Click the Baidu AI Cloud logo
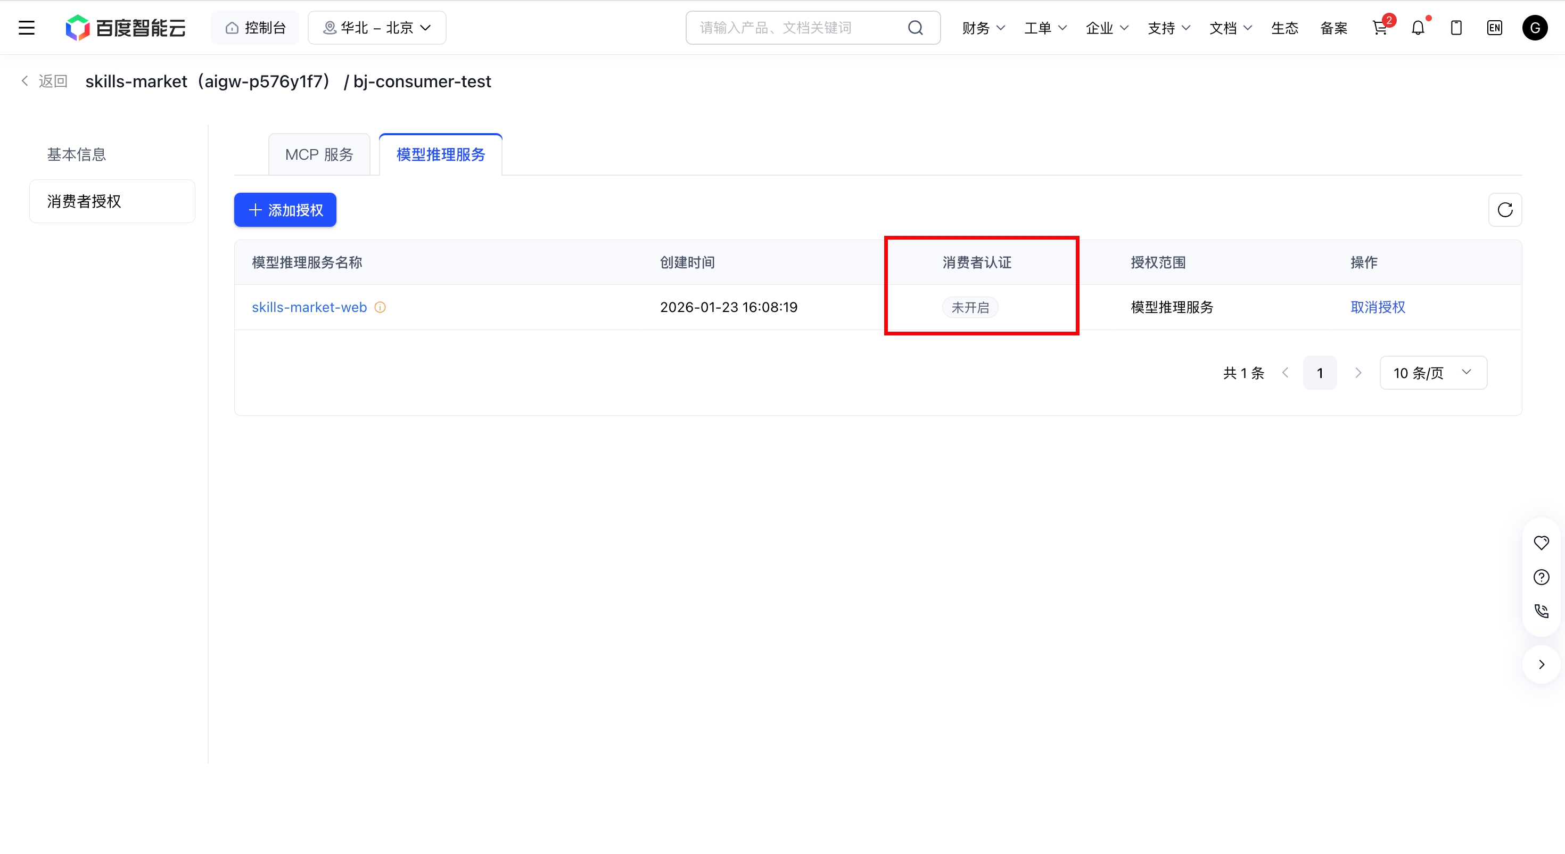 pyautogui.click(x=126, y=28)
